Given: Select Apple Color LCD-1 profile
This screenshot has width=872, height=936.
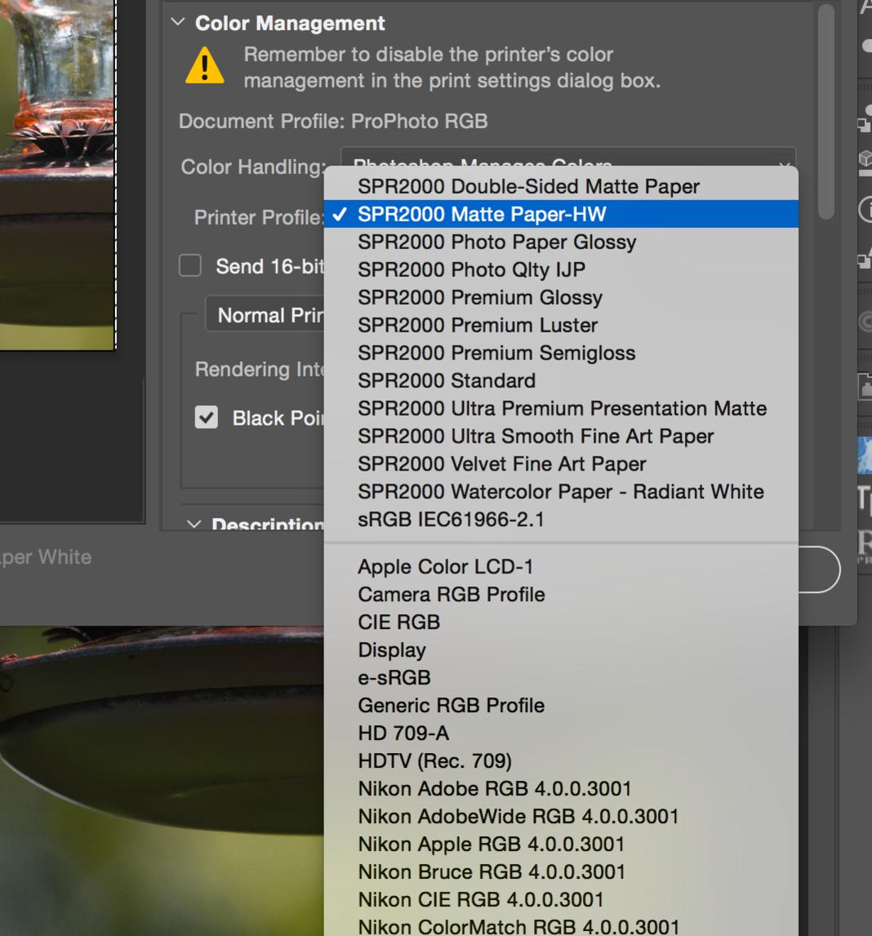Looking at the screenshot, I should (x=445, y=567).
